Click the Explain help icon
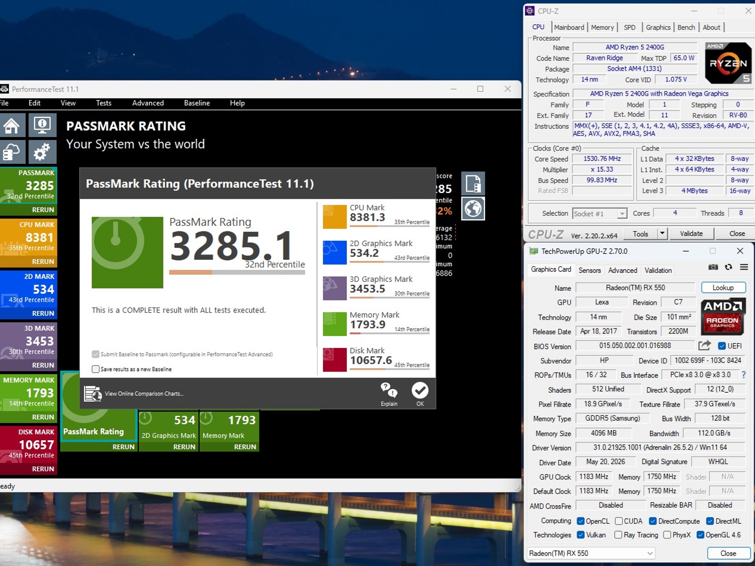 coord(389,390)
